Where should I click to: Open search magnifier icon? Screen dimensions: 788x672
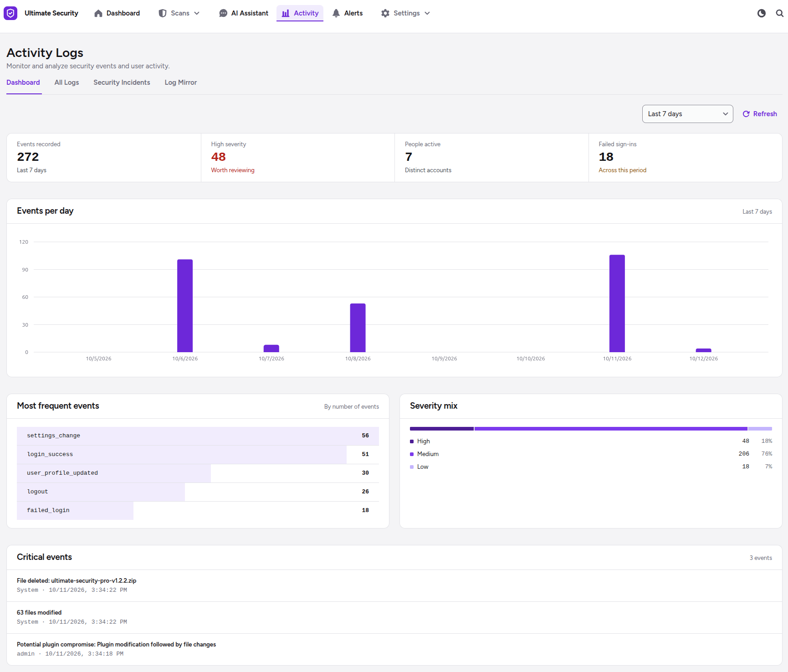(780, 13)
